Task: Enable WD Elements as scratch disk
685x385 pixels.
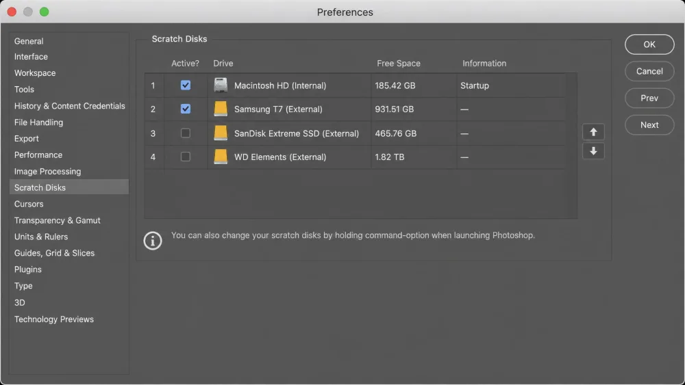Action: pyautogui.click(x=186, y=157)
